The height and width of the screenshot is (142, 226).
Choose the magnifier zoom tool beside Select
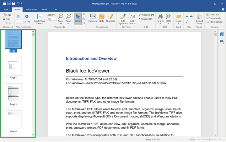click(x=84, y=19)
